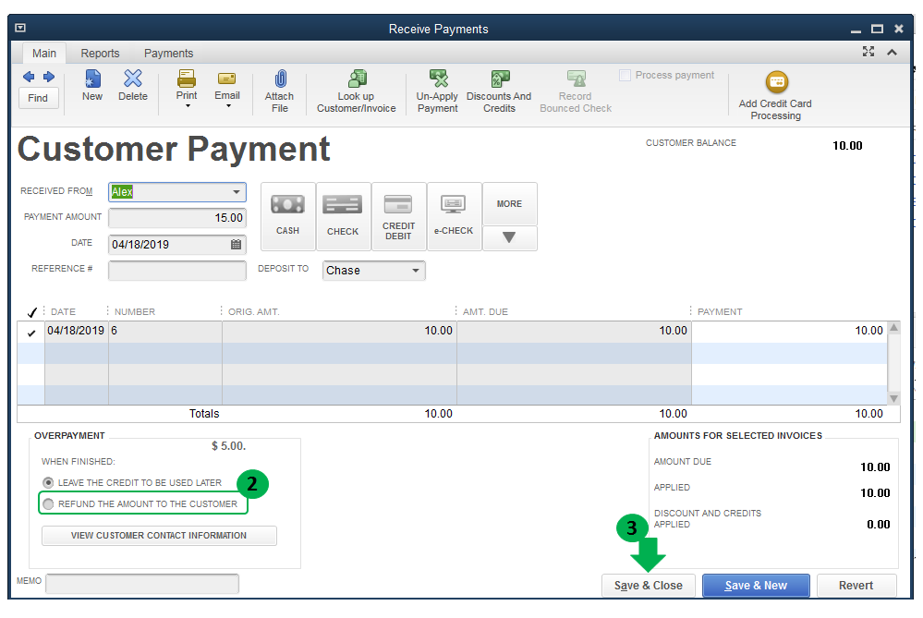This screenshot has height=618, width=923.
Task: Open the window system menu icon
Action: pos(20,28)
